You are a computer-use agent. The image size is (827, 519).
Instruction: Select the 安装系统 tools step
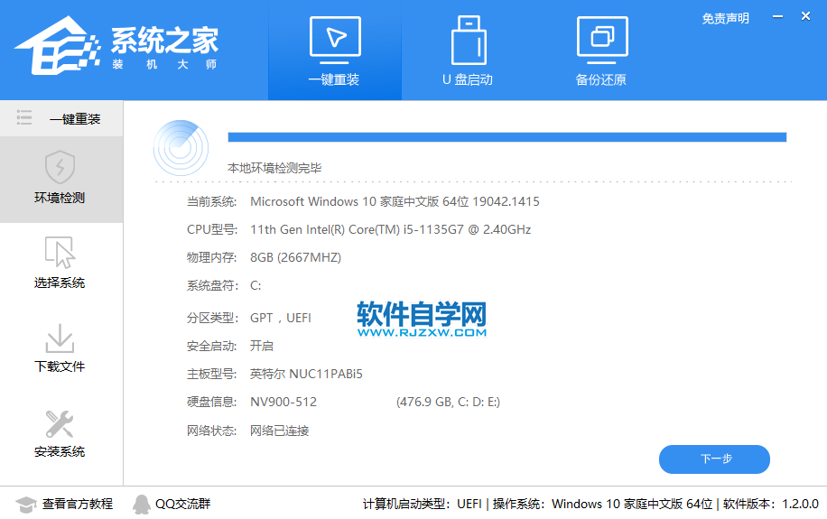pos(60,433)
